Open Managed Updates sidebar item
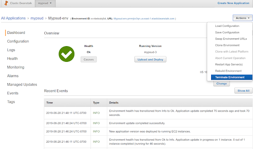This screenshot has height=149, width=253. [22, 84]
